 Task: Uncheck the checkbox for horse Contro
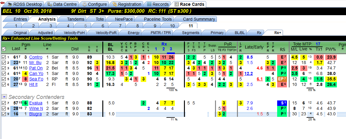point(3,57)
